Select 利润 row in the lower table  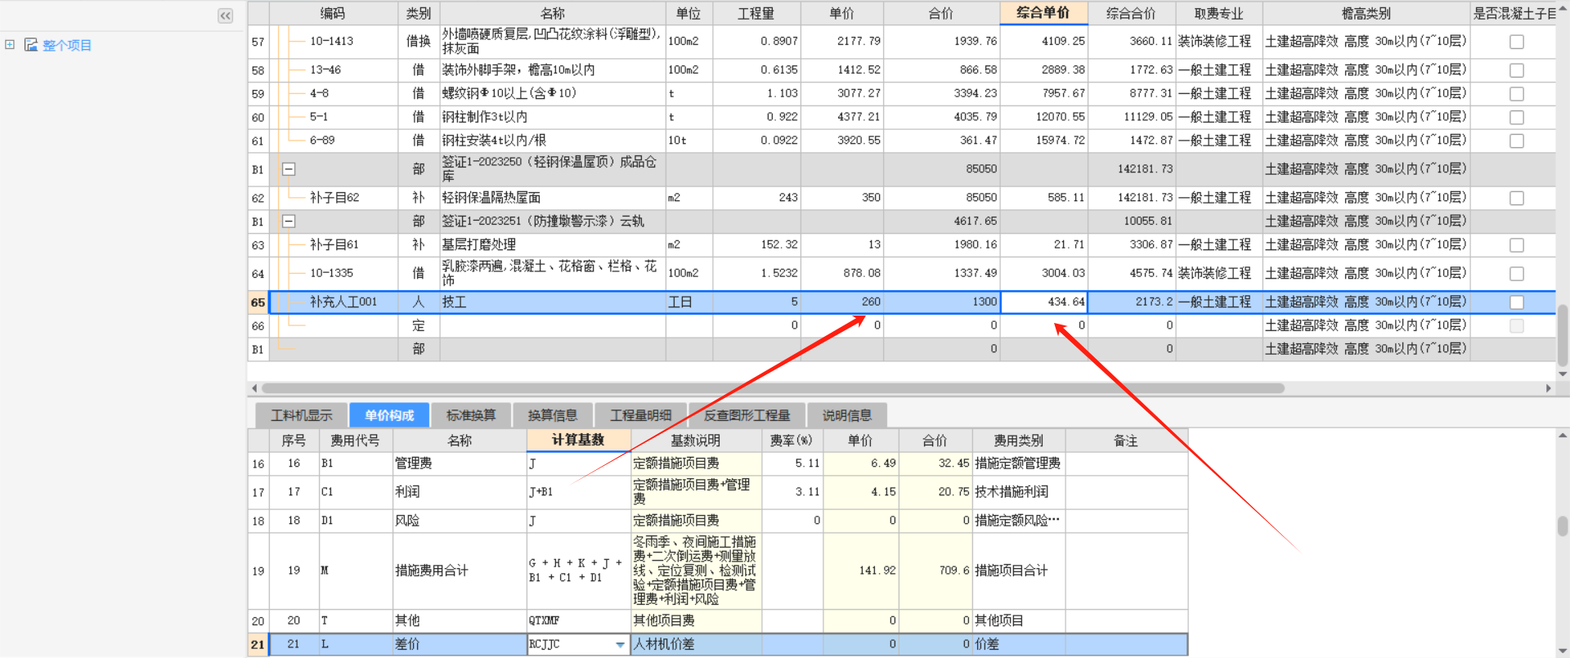tap(718, 492)
